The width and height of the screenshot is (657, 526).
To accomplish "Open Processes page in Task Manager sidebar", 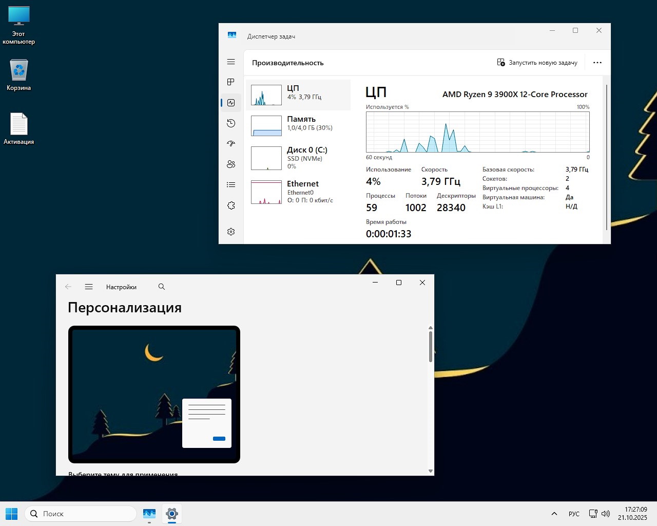I will [x=231, y=82].
